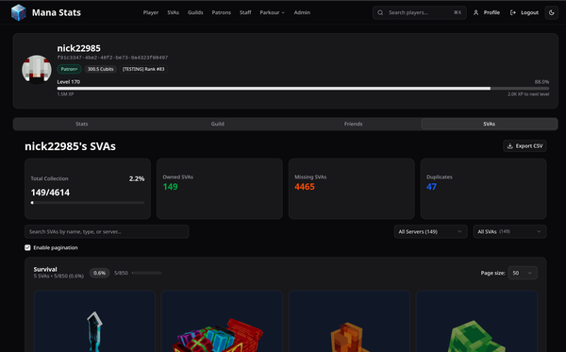This screenshot has width=566, height=352.
Task: Click the green block SVA thumbnail
Action: coord(476,321)
